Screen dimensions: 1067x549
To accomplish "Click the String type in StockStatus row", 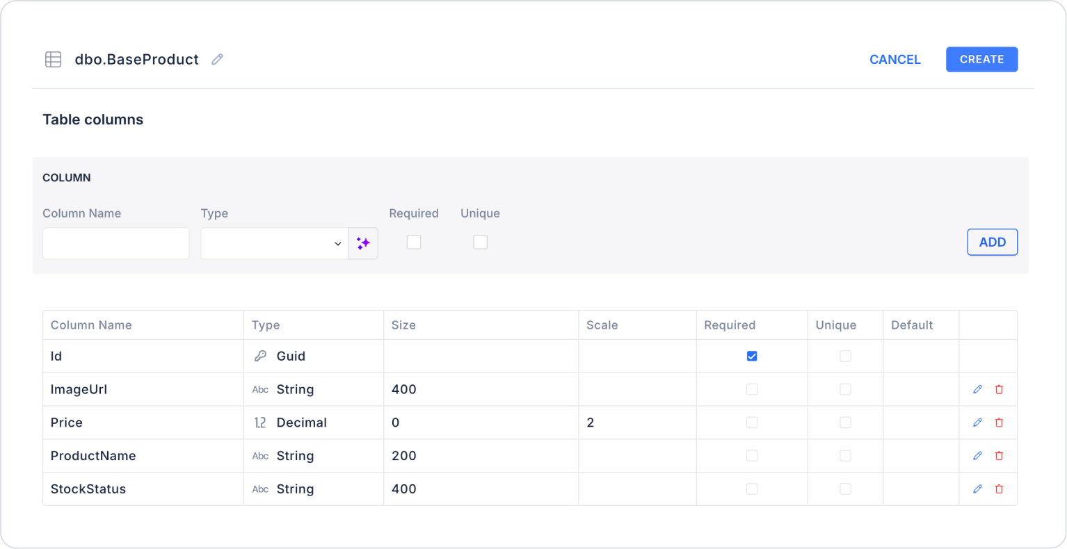I will tap(296, 489).
